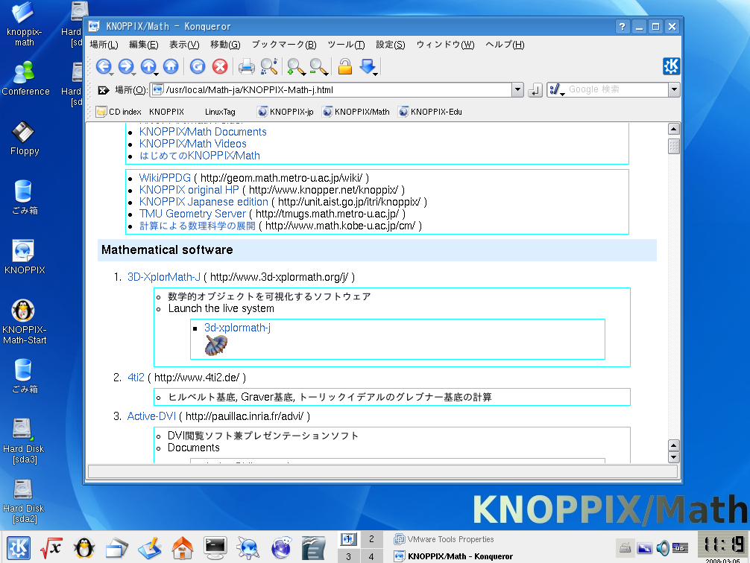
Task: Open the ブックマーク(B) menu
Action: (x=284, y=45)
